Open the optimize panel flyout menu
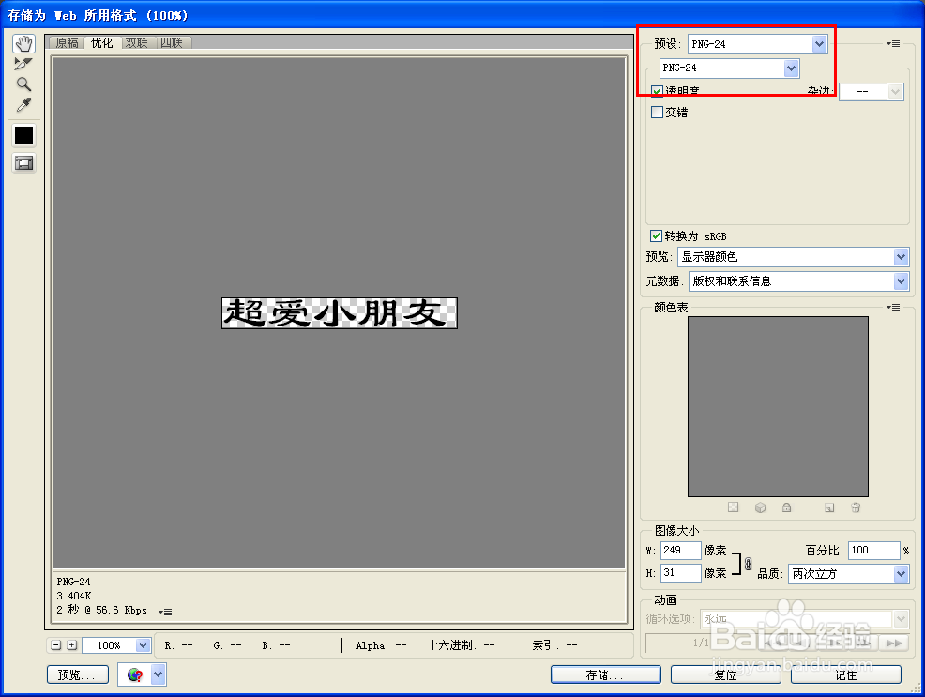The image size is (925, 697). pyautogui.click(x=893, y=44)
